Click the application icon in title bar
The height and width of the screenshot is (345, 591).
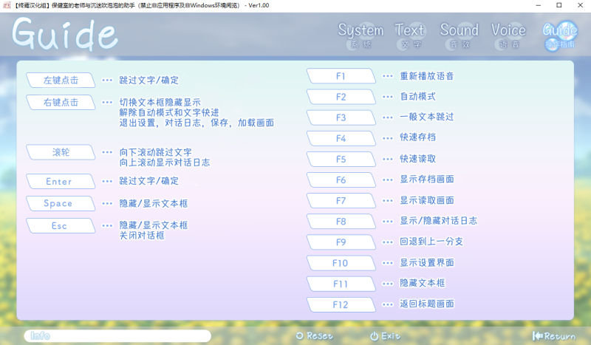click(7, 6)
